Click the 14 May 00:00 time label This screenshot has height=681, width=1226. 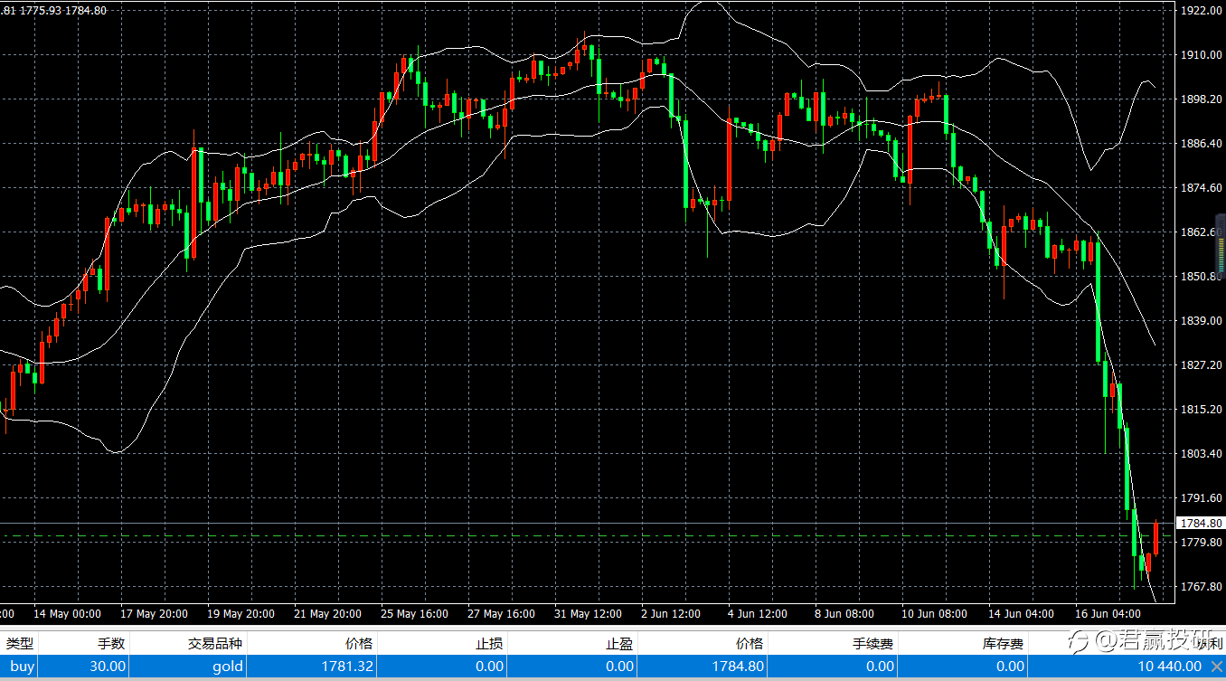tap(67, 614)
